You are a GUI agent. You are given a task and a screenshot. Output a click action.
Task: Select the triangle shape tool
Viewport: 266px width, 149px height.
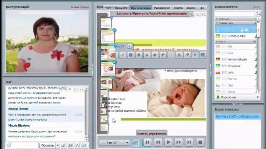pyautogui.click(x=147, y=55)
